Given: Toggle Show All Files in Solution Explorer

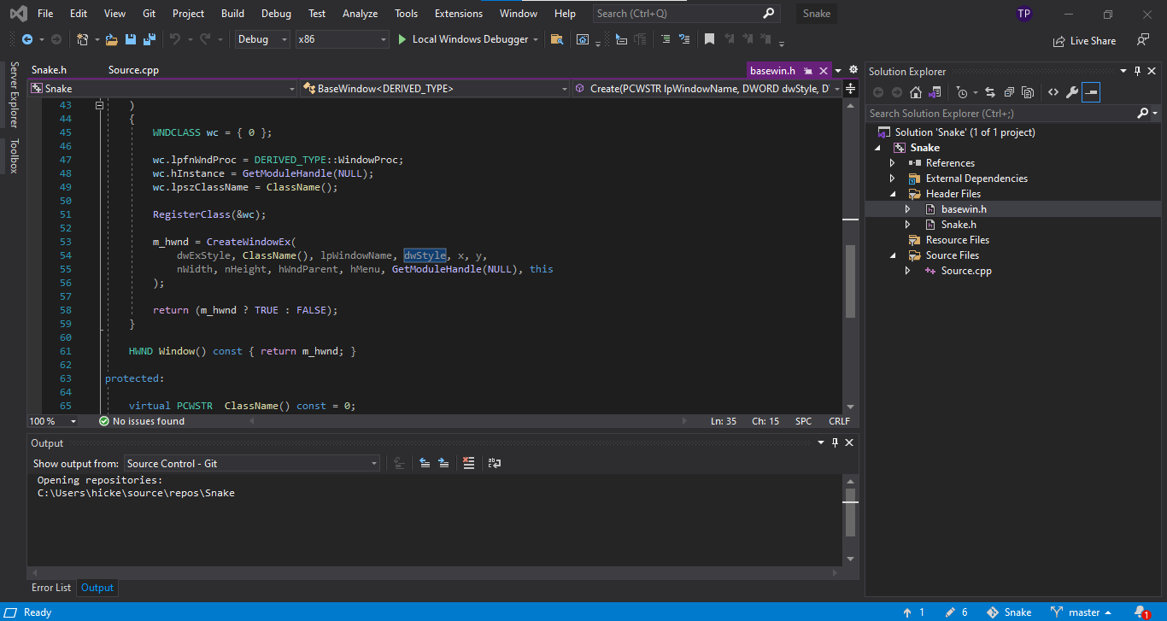Looking at the screenshot, I should coord(1028,92).
